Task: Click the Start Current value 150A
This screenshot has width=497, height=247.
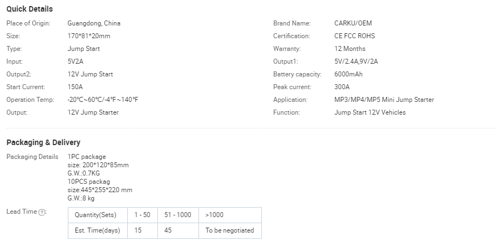Action: pyautogui.click(x=75, y=87)
